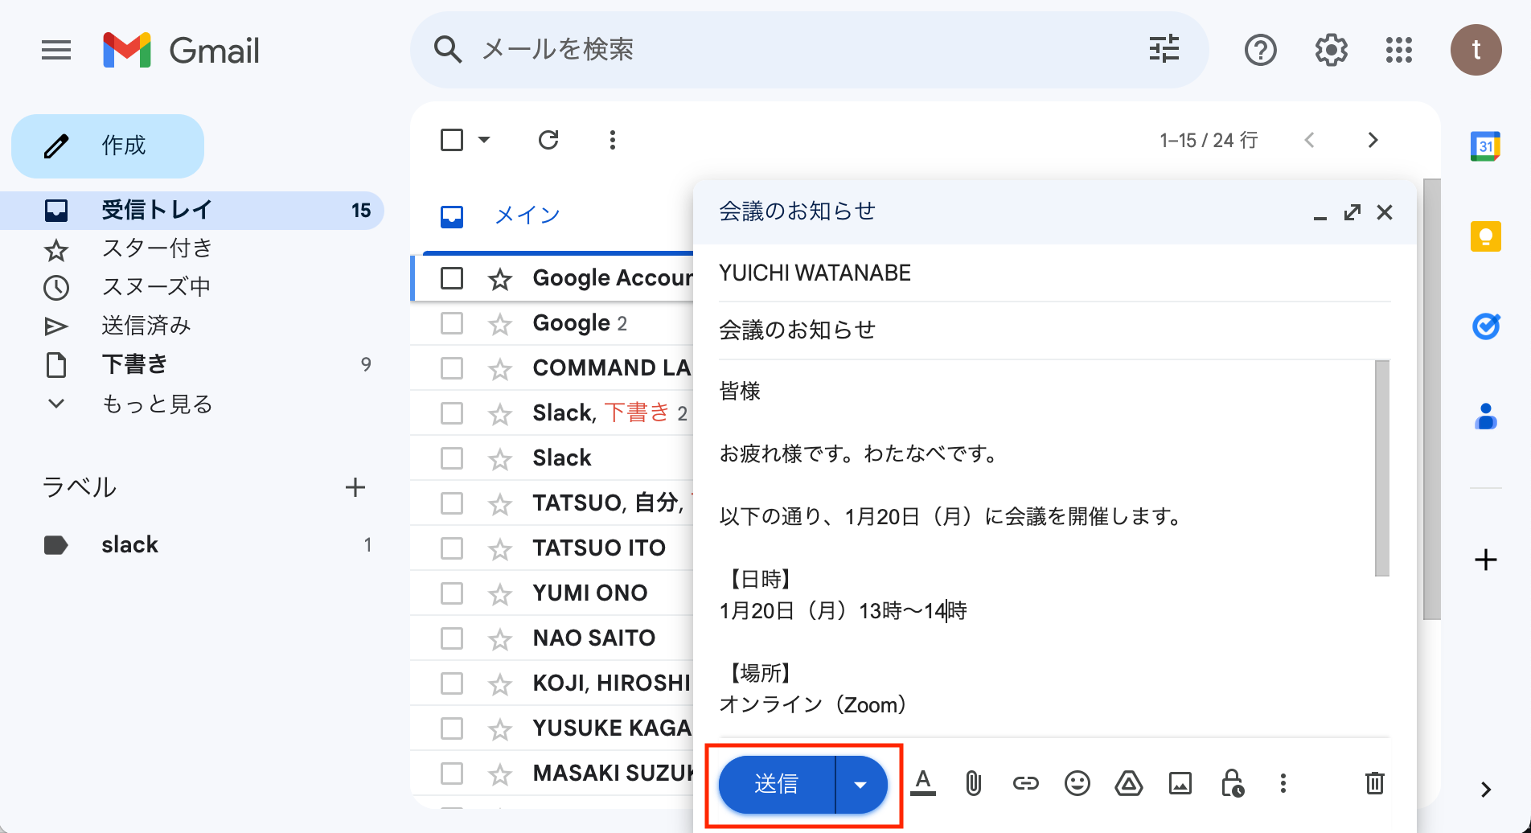Image resolution: width=1531 pixels, height=833 pixels.
Task: Star the NAO SAITO message
Action: click(500, 638)
